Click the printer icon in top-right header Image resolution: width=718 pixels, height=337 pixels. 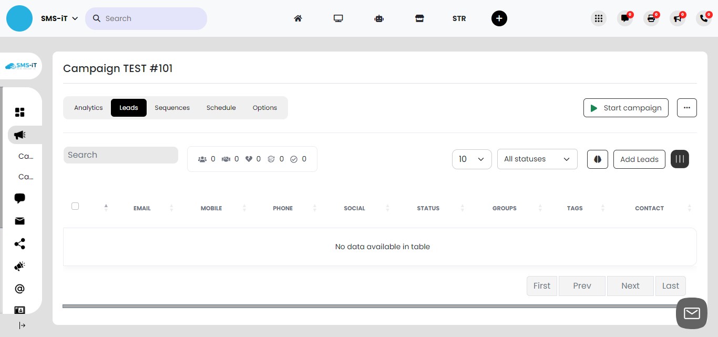pos(651,18)
